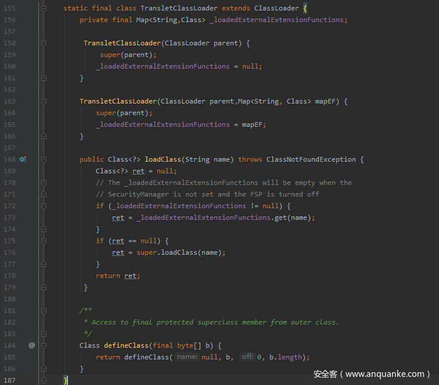Click the highlighted opening brace on line 155

click(x=305, y=8)
